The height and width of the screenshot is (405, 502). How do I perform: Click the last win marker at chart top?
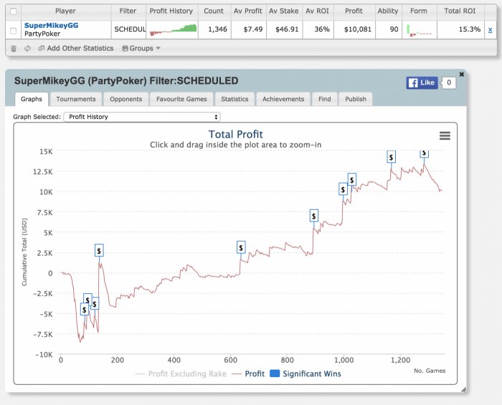(425, 153)
